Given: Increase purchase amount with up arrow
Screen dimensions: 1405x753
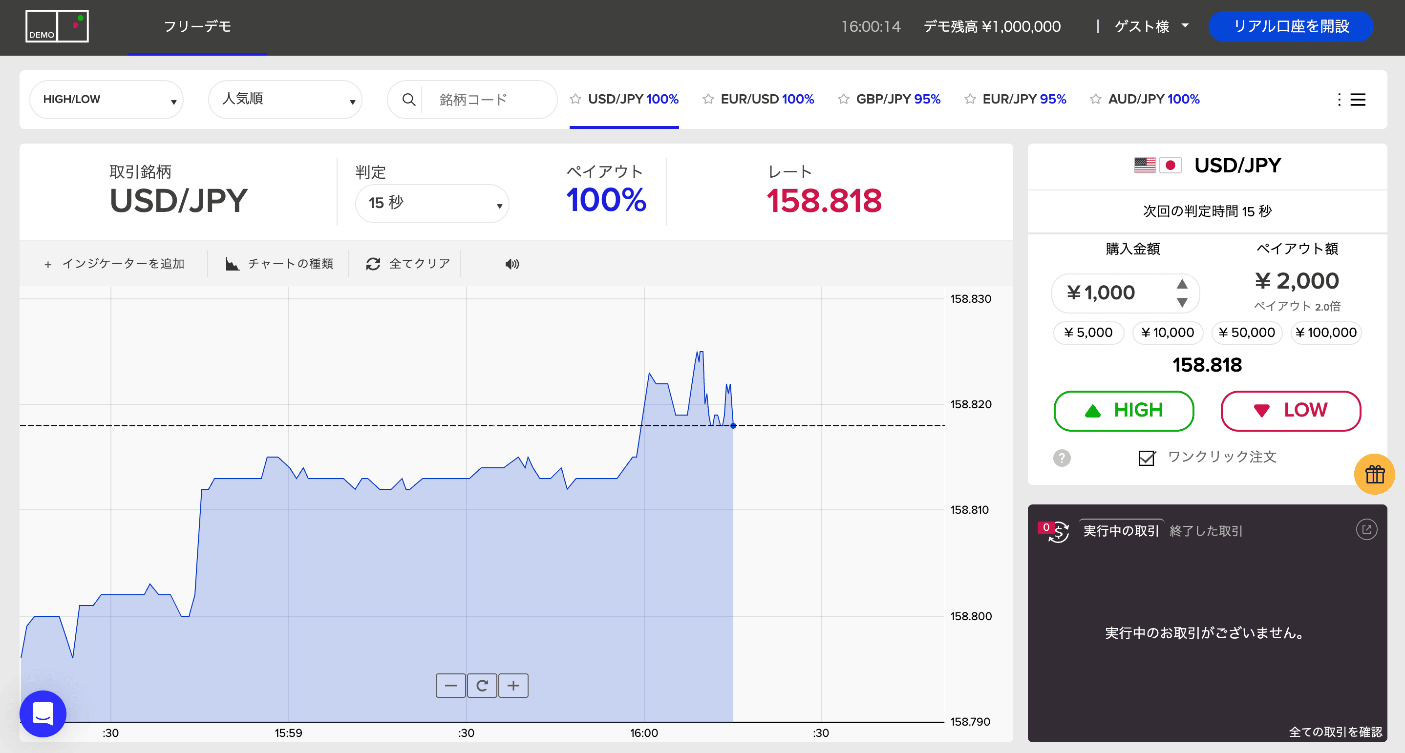Looking at the screenshot, I should (x=1182, y=284).
